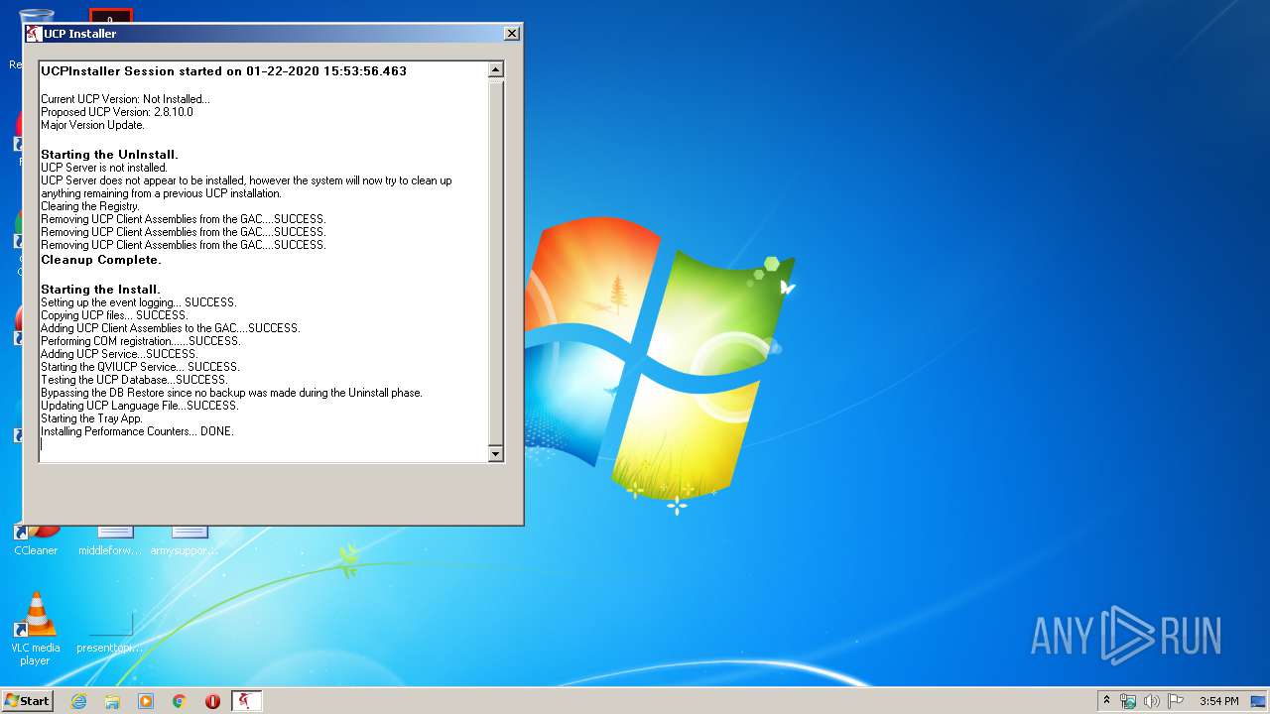Open Windows Explorer from the taskbar
Image resolution: width=1270 pixels, height=714 pixels.
(x=112, y=701)
